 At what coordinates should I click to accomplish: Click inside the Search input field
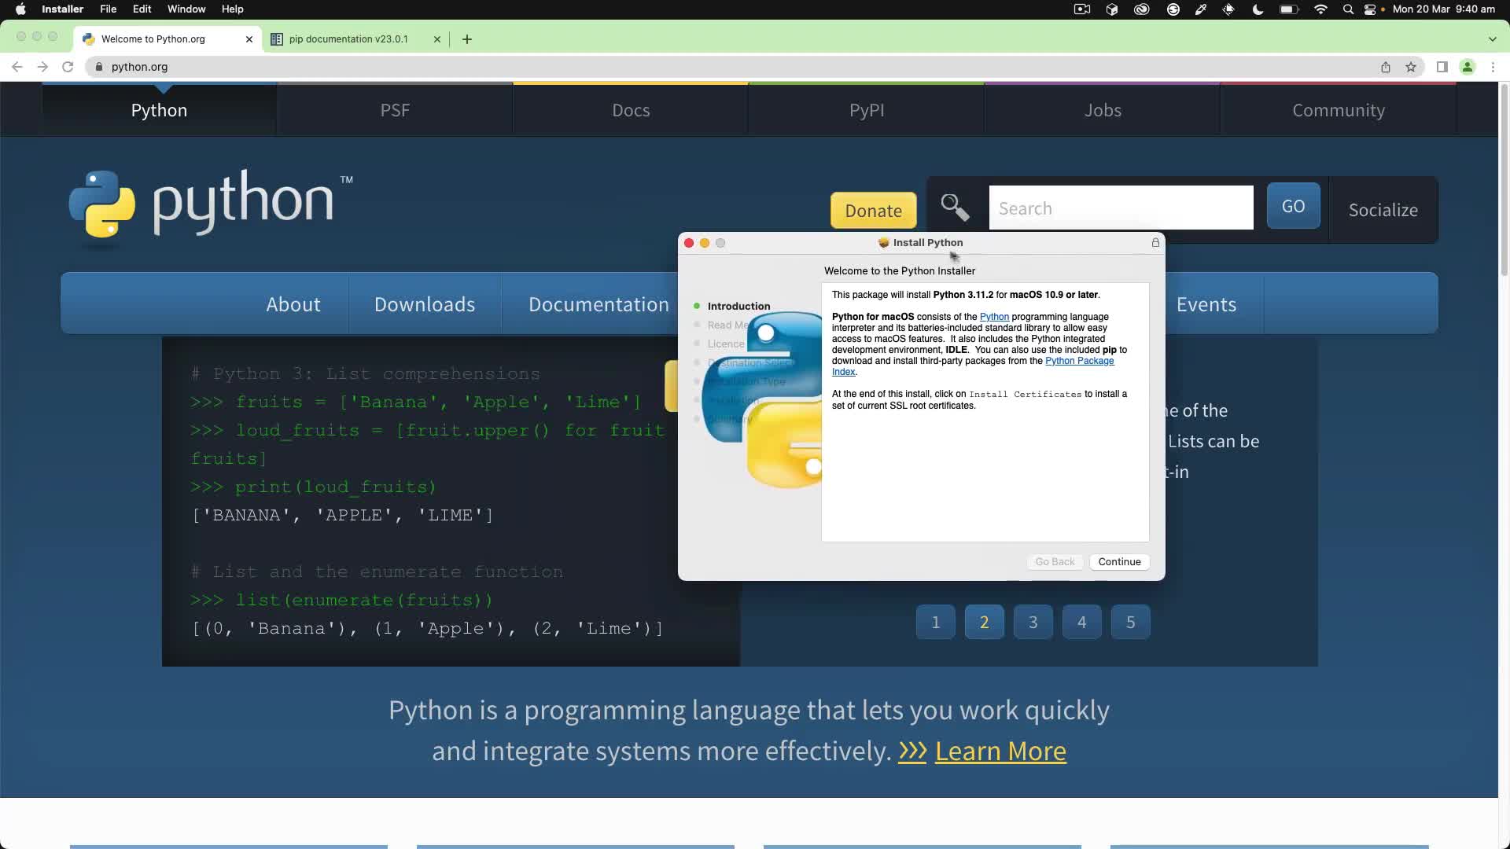tap(1121, 208)
